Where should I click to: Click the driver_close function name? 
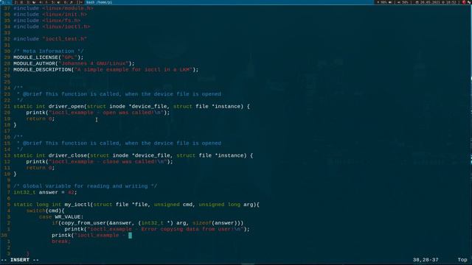tap(67, 155)
